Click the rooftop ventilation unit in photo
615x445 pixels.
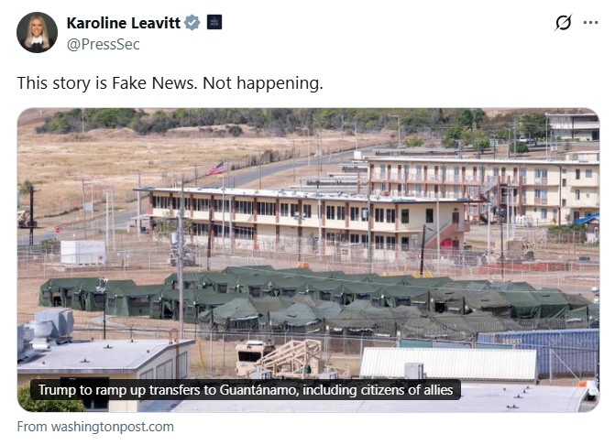(x=47, y=329)
